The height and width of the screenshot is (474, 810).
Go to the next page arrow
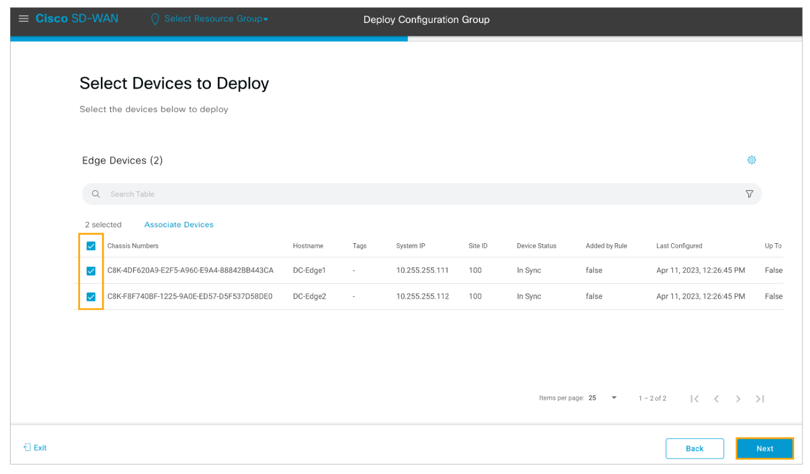tap(738, 399)
